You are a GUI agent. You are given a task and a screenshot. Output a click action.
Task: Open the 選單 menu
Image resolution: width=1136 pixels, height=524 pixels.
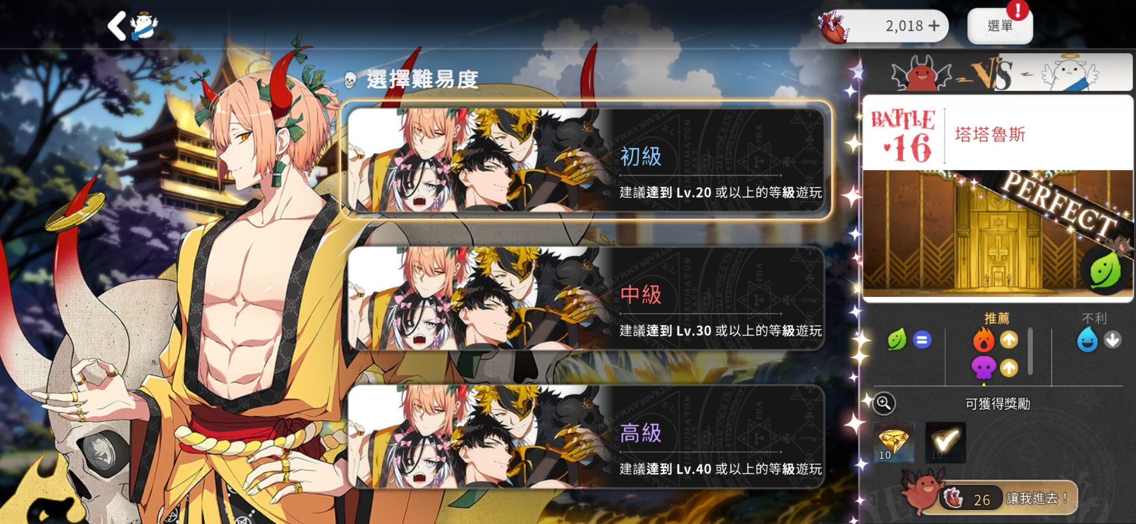(1000, 26)
